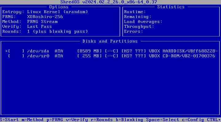221x122 pixels.
Task: Click the Remaining: statistics label
Action: pyautogui.click(x=138, y=17)
